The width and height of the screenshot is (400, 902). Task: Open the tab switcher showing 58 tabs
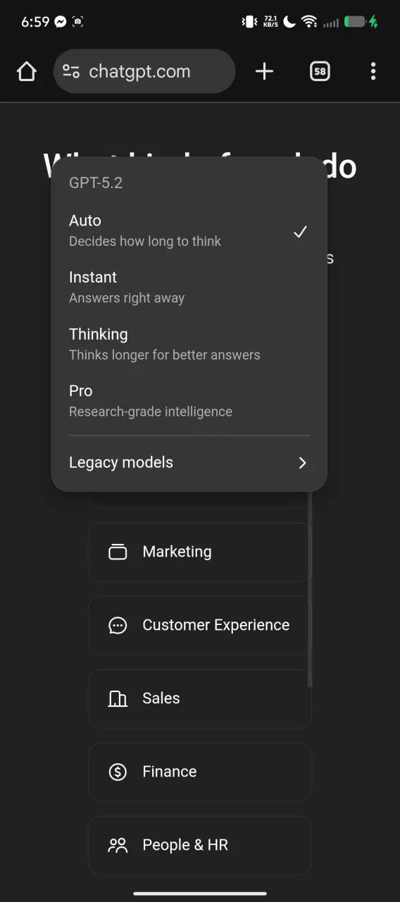[320, 71]
